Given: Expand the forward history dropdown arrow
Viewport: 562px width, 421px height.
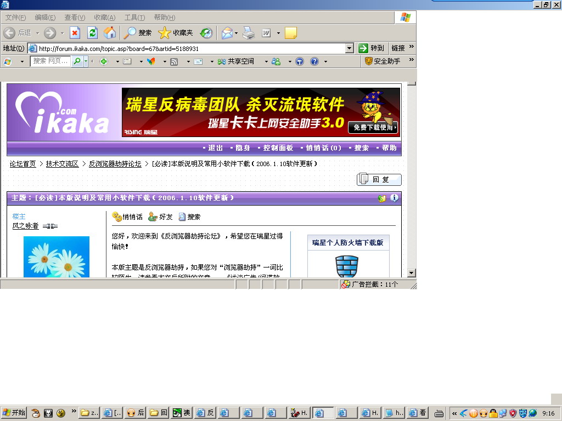Looking at the screenshot, I should click(62, 33).
